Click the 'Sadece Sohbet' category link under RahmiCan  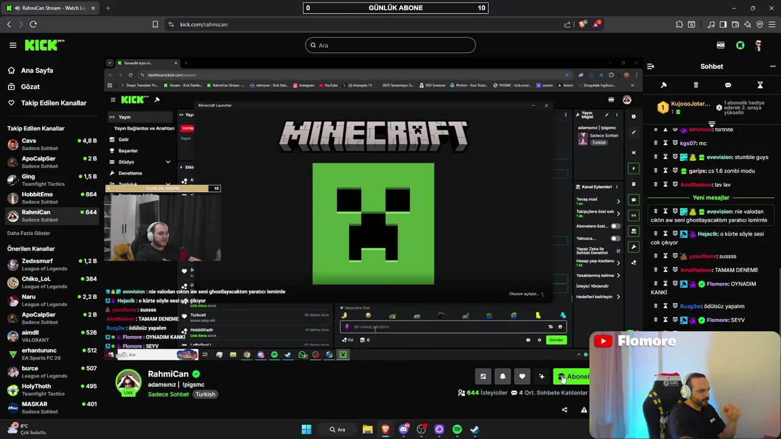(x=168, y=394)
